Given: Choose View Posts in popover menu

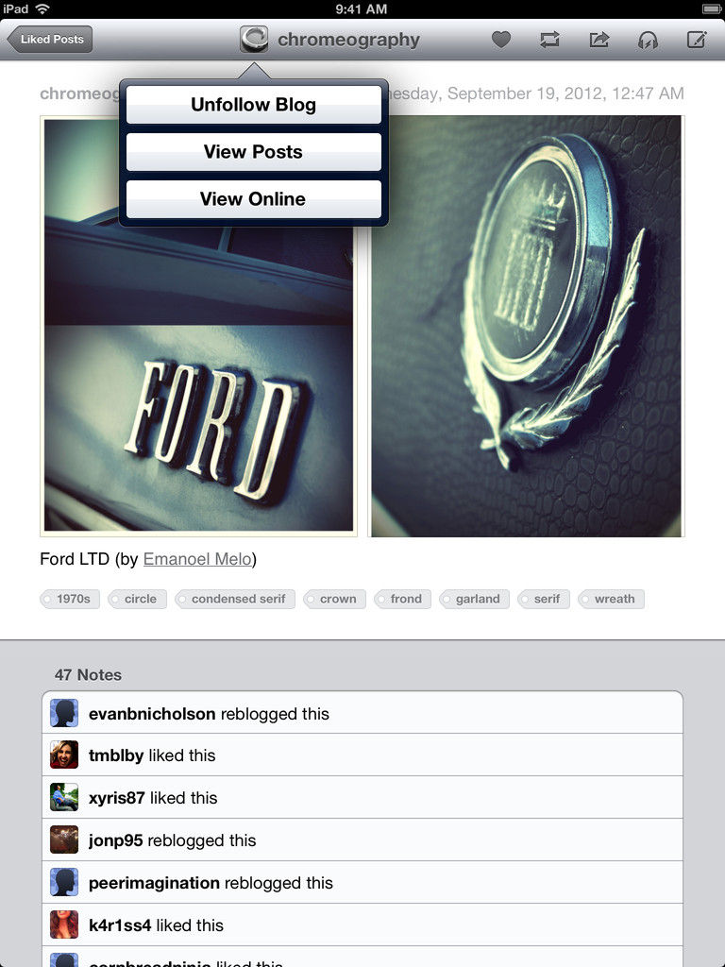Looking at the screenshot, I should [253, 152].
